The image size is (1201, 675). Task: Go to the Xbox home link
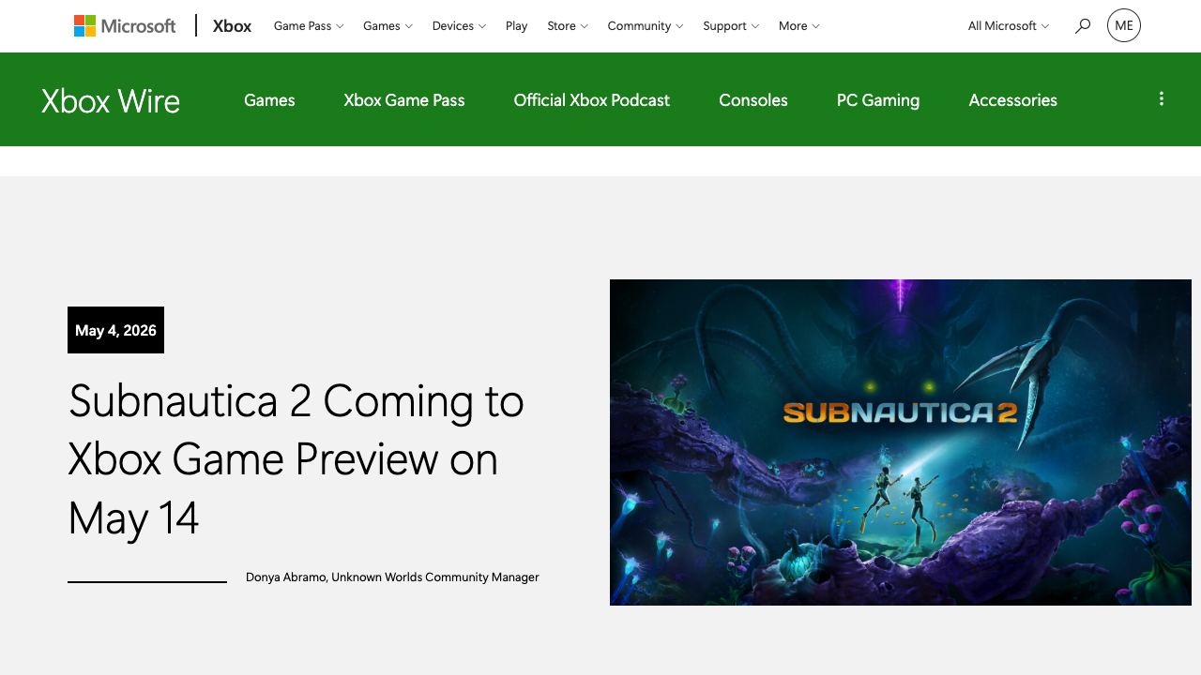click(x=232, y=26)
